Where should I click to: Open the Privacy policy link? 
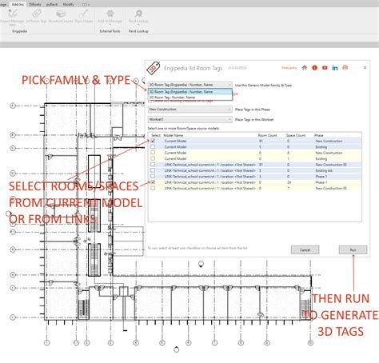289,68
